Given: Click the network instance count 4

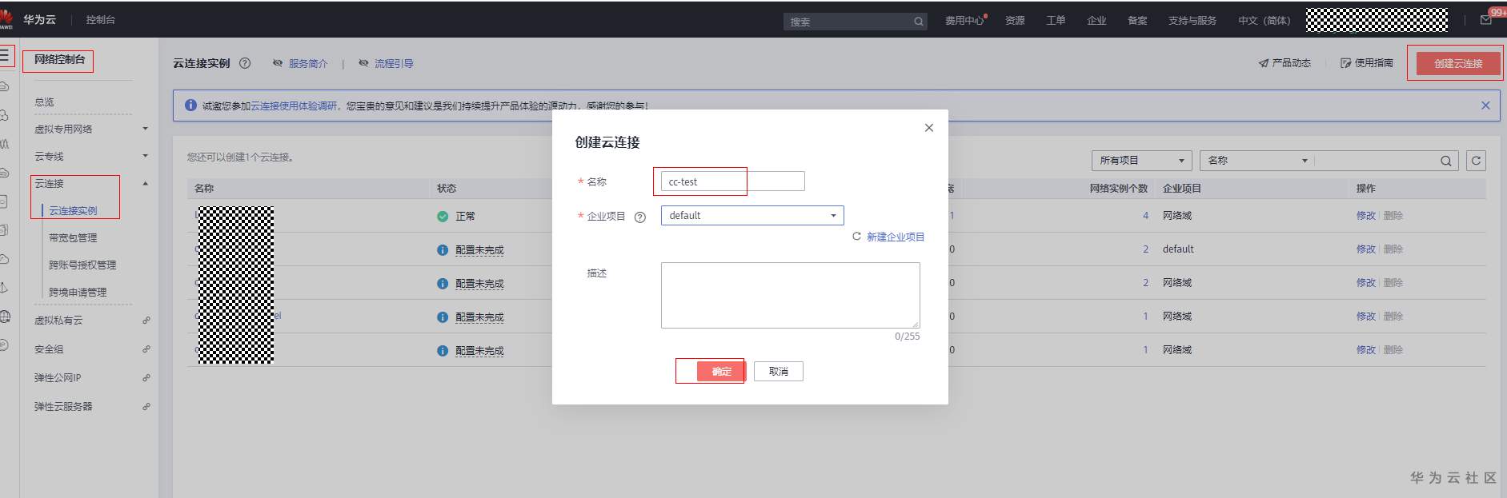Looking at the screenshot, I should [x=1145, y=216].
